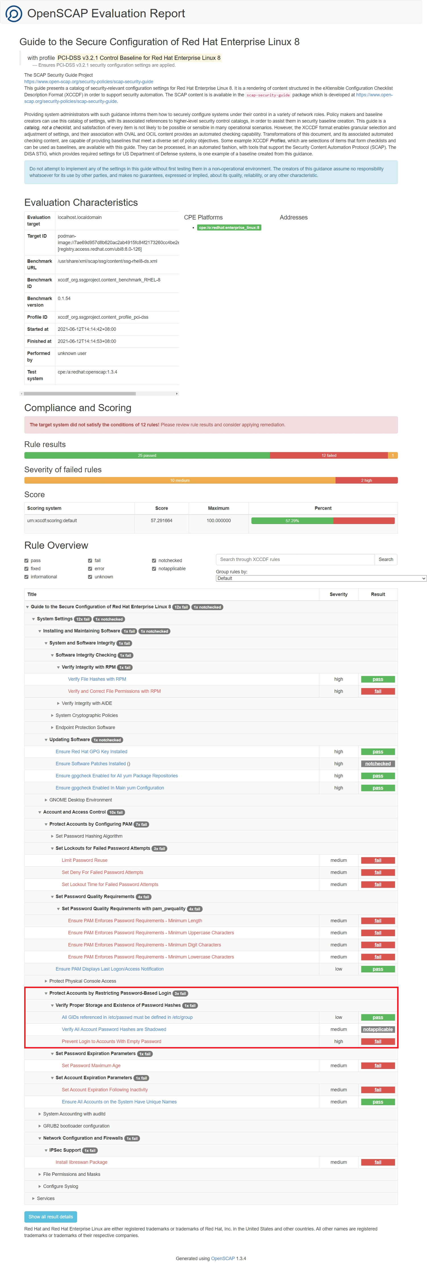Toggle the unknown results checkbox
The image size is (427, 1265).
(90, 577)
